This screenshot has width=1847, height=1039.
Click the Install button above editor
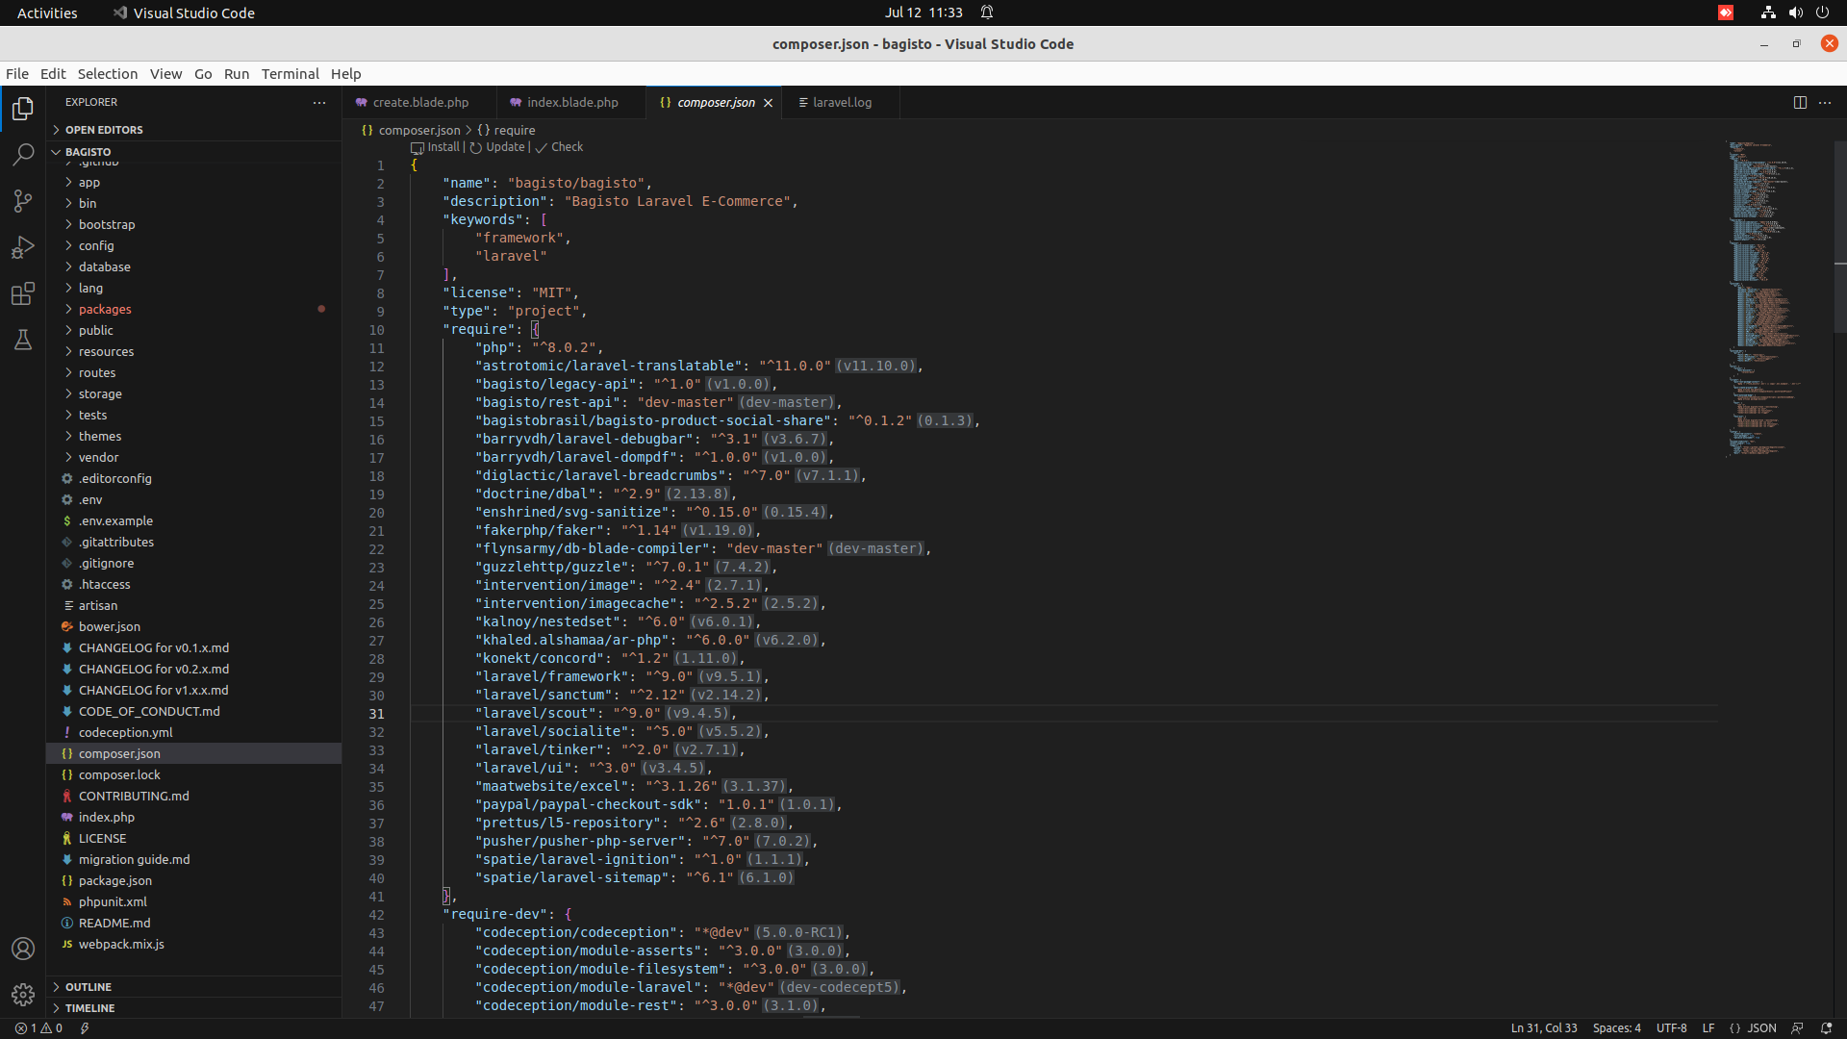tap(439, 146)
